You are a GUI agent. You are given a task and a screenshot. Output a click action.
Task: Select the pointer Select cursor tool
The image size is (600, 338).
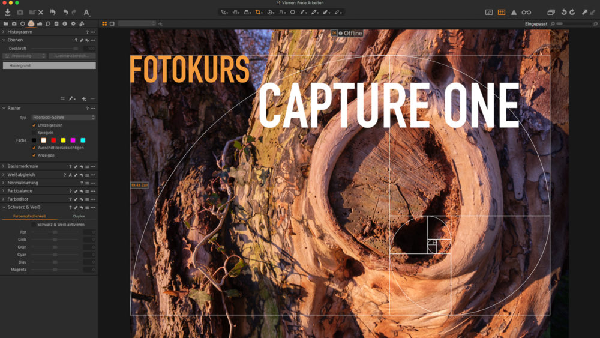point(224,12)
